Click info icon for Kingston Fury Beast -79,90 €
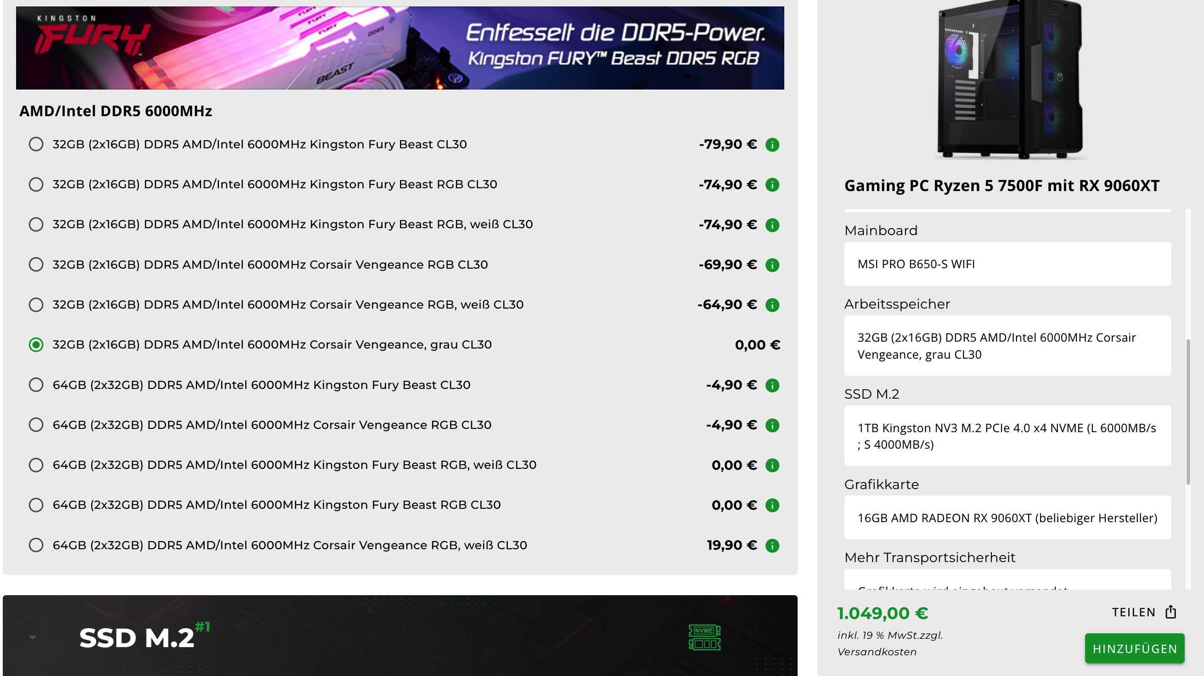The image size is (1204, 676). (772, 145)
